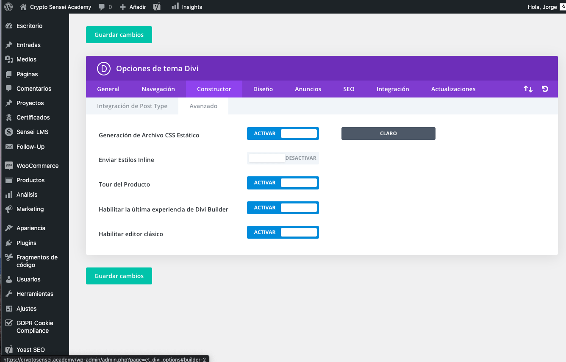Open the Insights admin bar item
566x362 pixels.
click(192, 7)
